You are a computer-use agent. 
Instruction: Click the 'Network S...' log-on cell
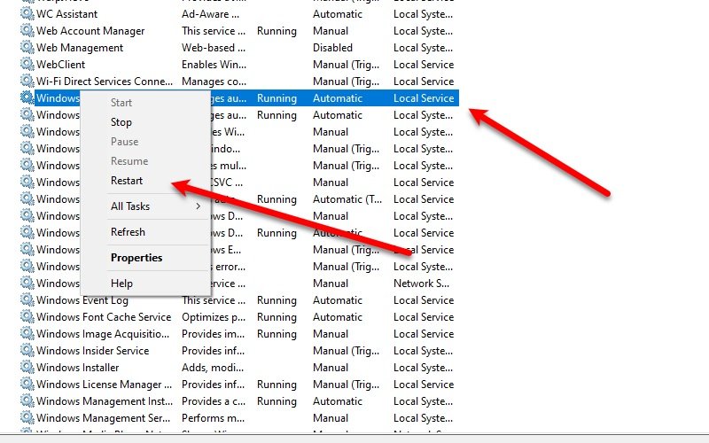[x=421, y=283]
